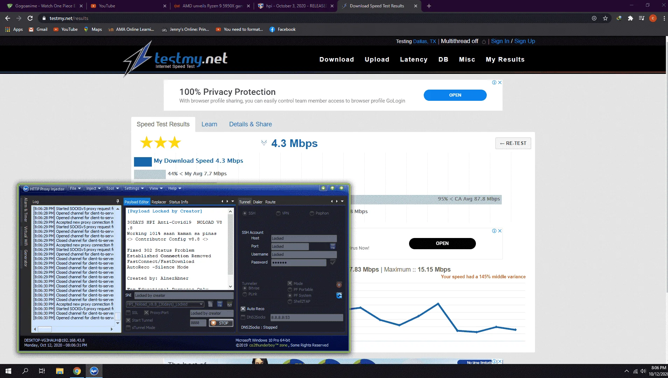The height and width of the screenshot is (378, 668).
Task: Bookmark this page with the star icon
Action: 605,18
